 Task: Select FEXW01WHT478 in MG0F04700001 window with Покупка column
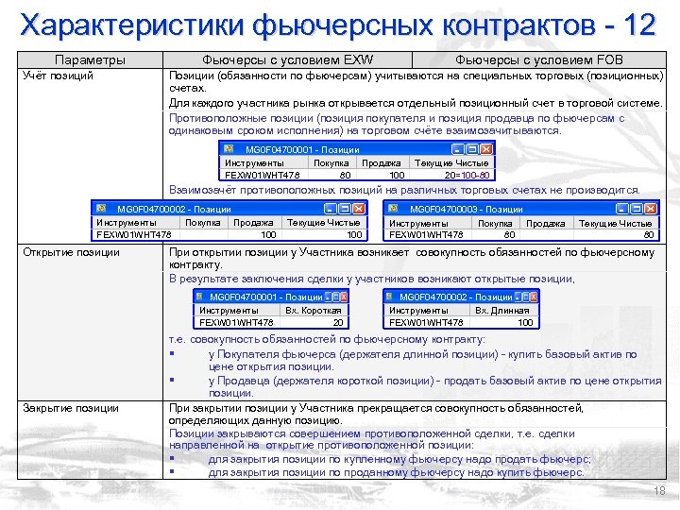pos(262,175)
